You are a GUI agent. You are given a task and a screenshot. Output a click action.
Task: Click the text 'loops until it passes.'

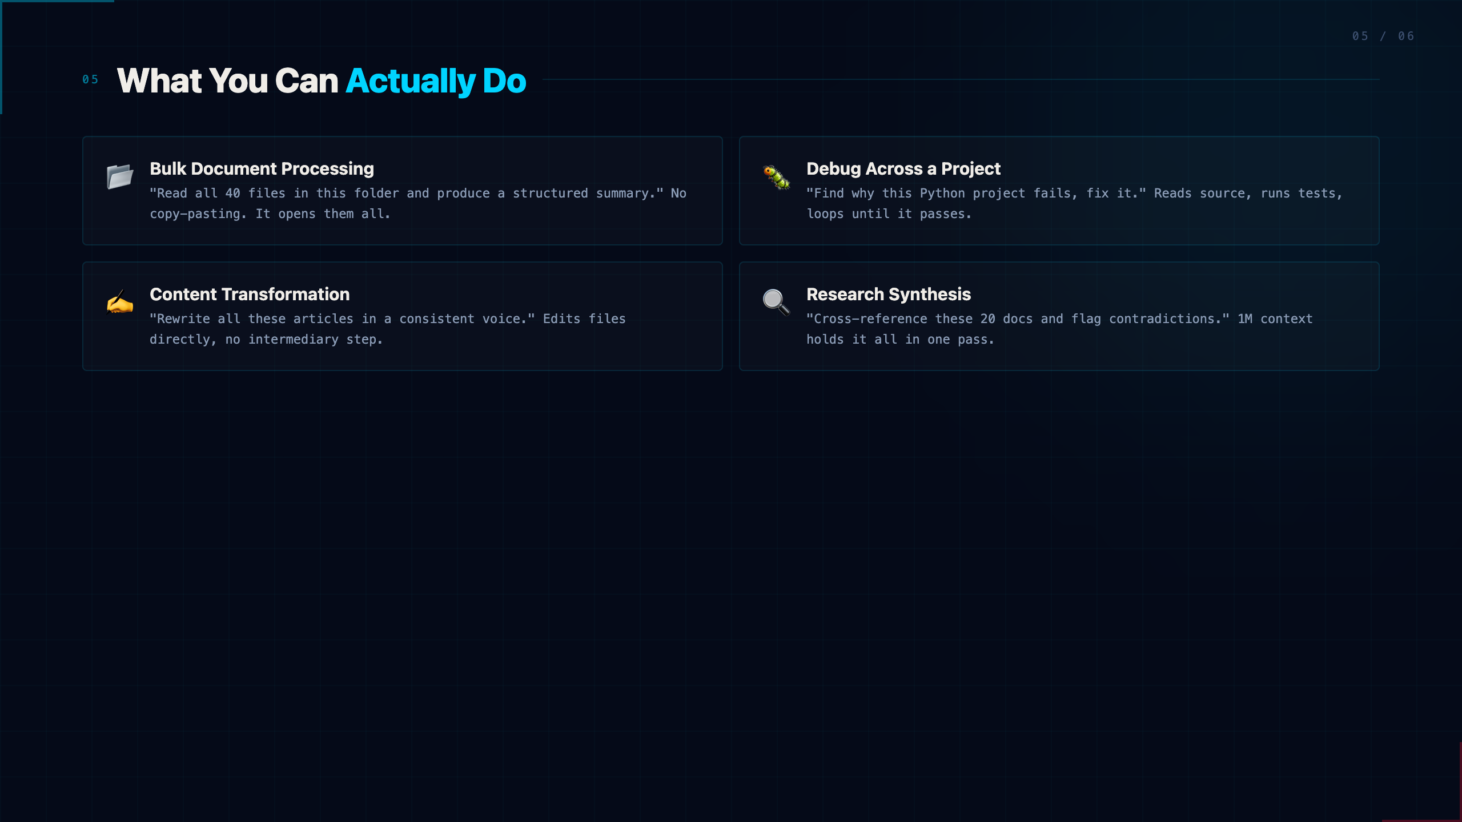[889, 214]
